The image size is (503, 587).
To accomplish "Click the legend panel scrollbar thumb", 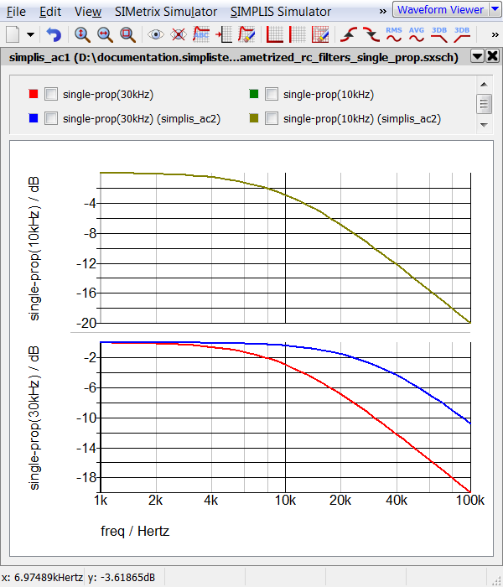I will point(484,103).
